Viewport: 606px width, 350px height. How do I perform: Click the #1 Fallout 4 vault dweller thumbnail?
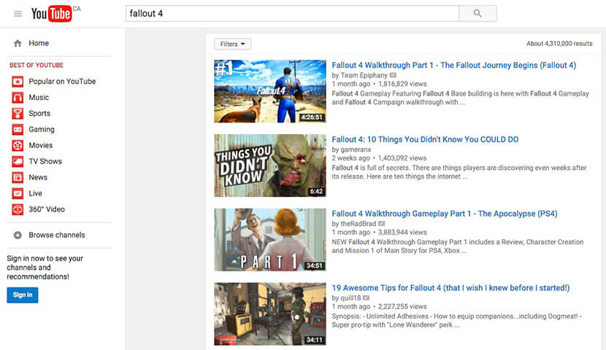coord(270,91)
